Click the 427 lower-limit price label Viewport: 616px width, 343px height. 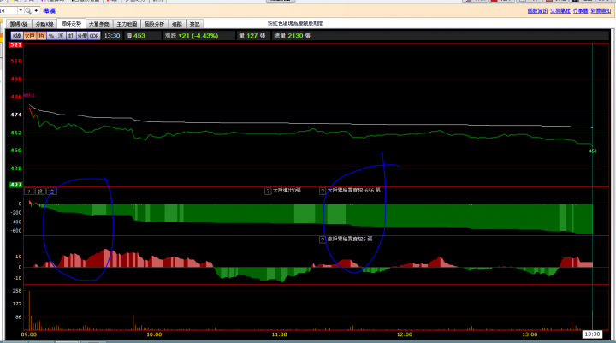(15, 185)
